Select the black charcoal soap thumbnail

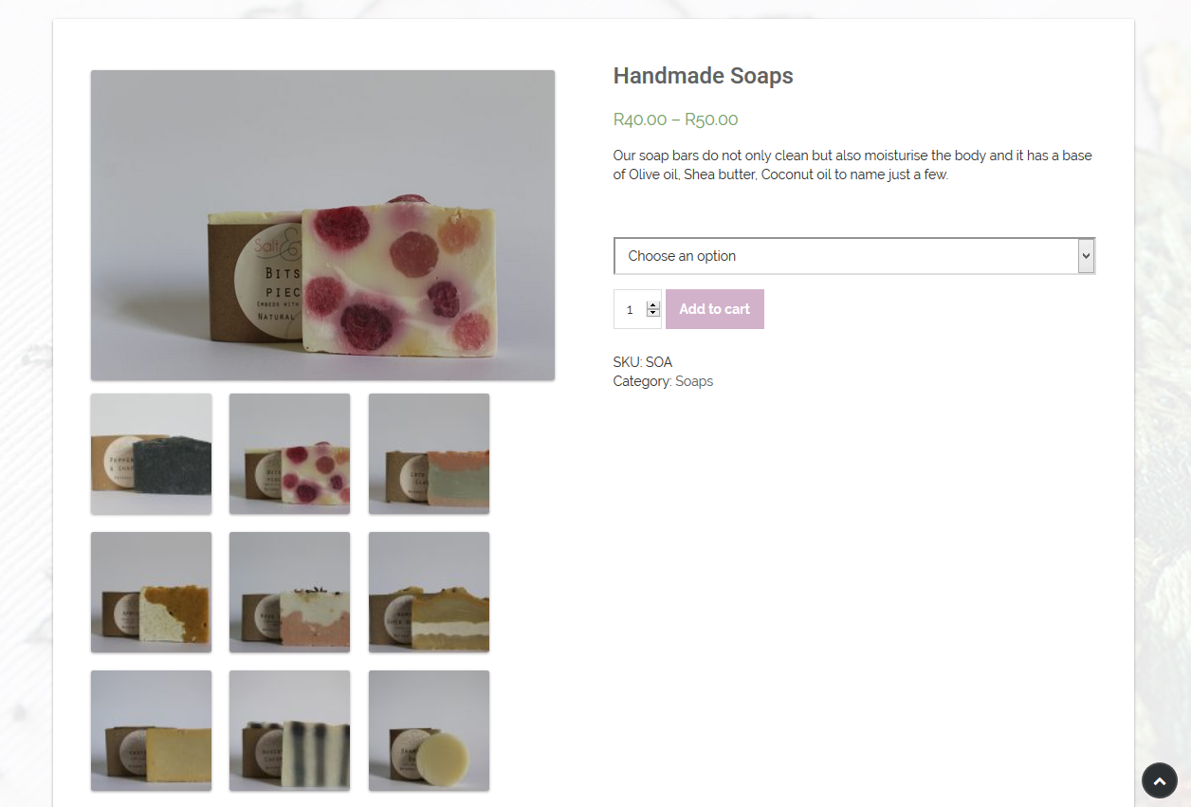click(x=151, y=453)
